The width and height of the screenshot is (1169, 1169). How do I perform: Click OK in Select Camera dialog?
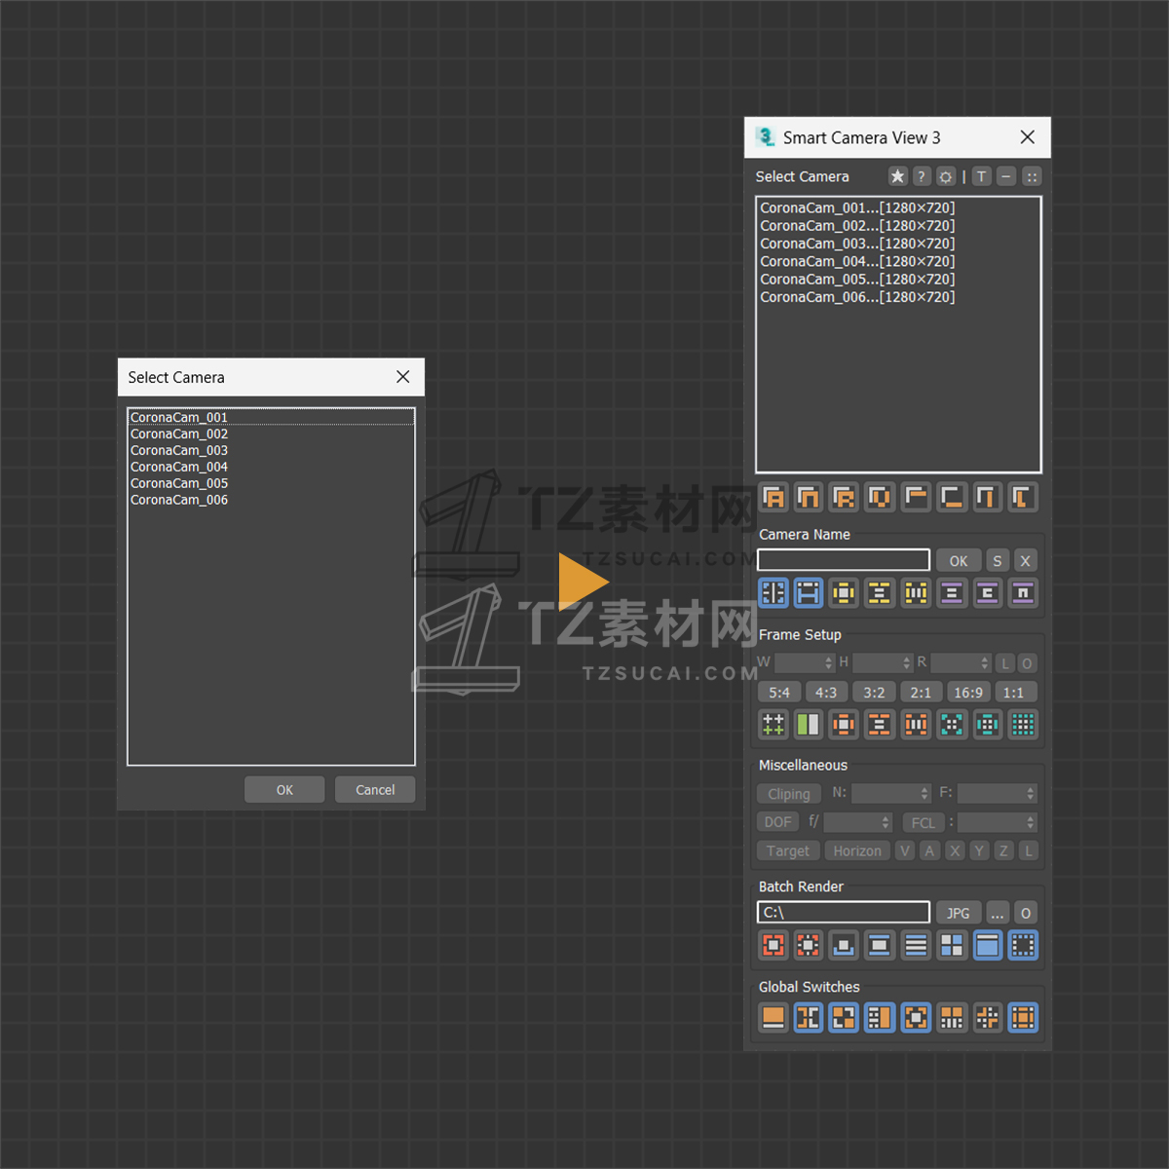point(284,790)
